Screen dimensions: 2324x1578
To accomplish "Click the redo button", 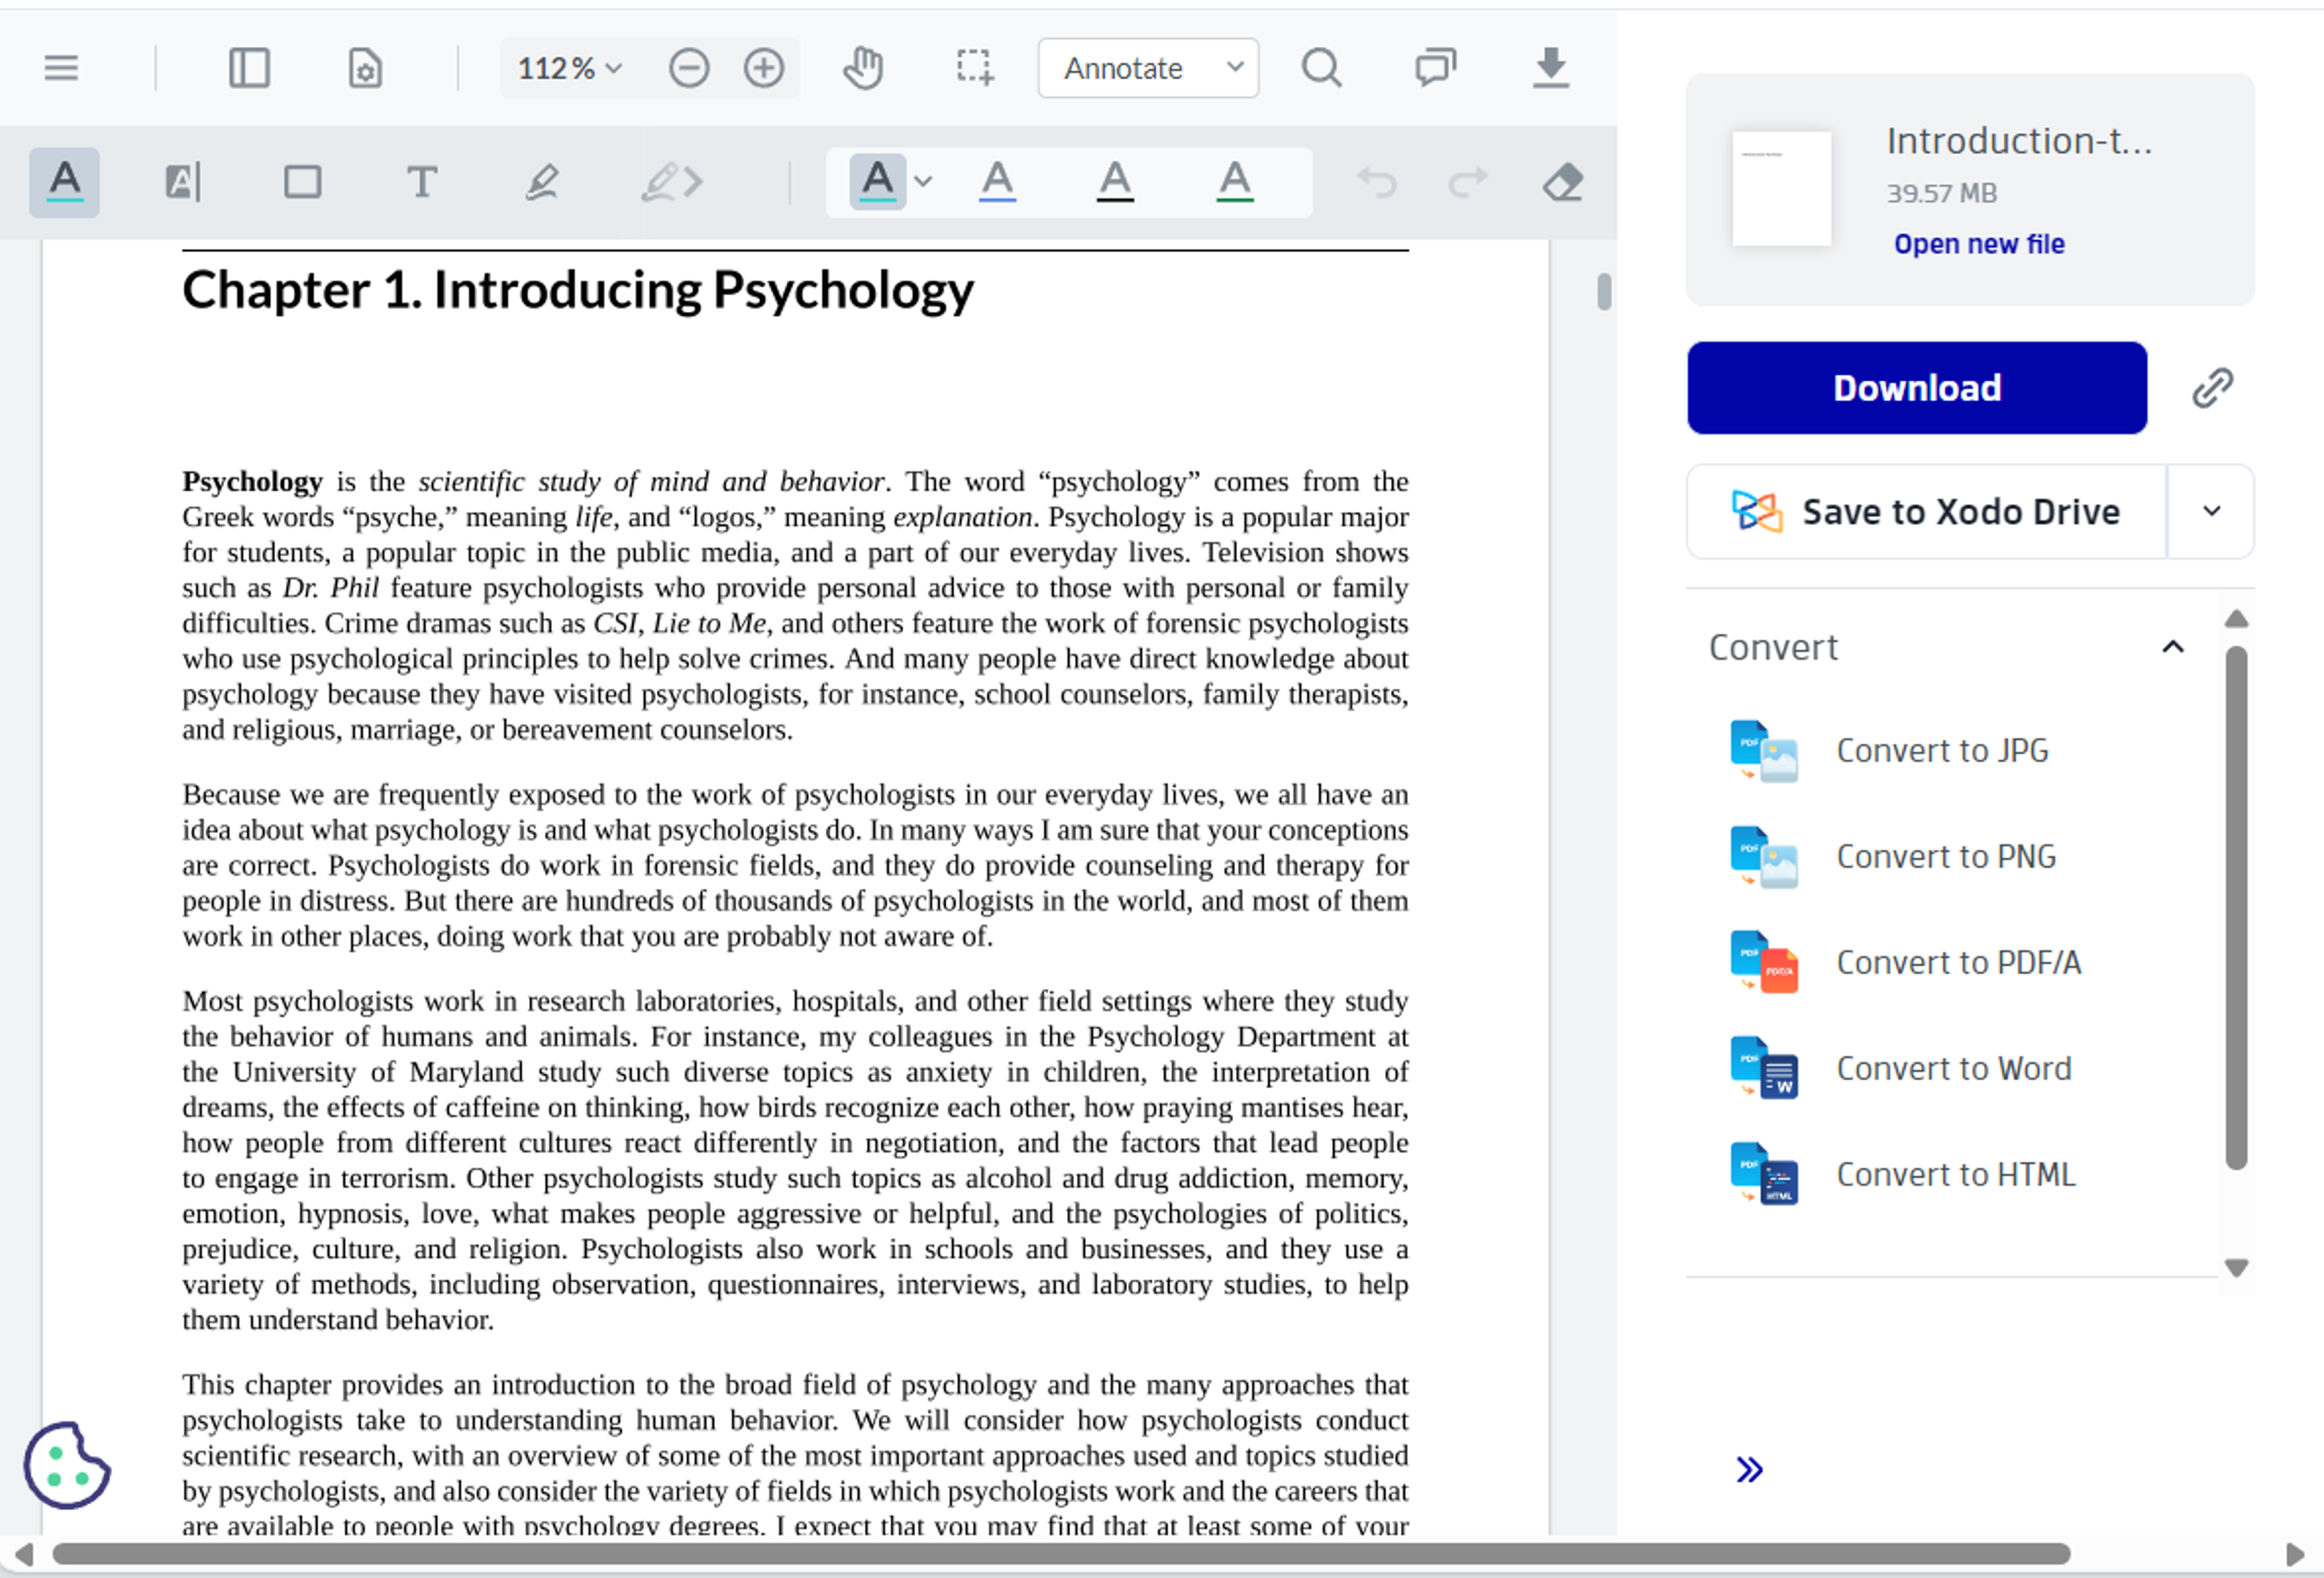I will click(1466, 182).
